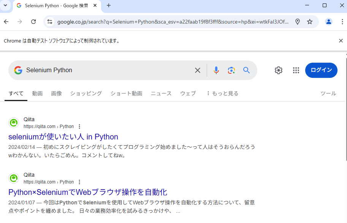Viewport: 347px width, 223px height.
Task: Click the 2024/01/07 result snippet text
Action: click(x=132, y=207)
